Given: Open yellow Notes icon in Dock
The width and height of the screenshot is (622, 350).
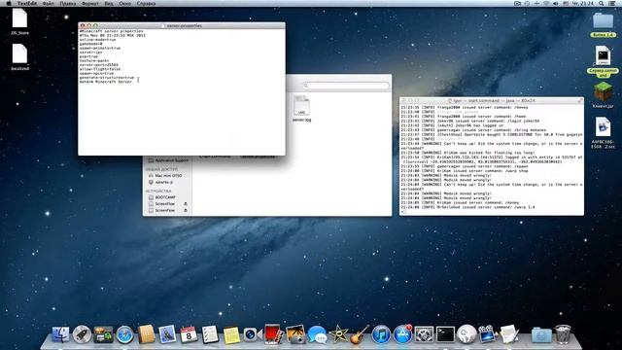Looking at the screenshot, I should click(x=231, y=334).
